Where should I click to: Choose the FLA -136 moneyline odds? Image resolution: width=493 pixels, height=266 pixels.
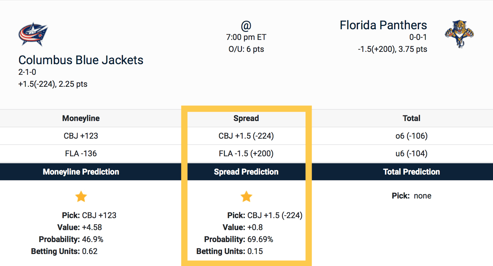pyautogui.click(x=81, y=154)
